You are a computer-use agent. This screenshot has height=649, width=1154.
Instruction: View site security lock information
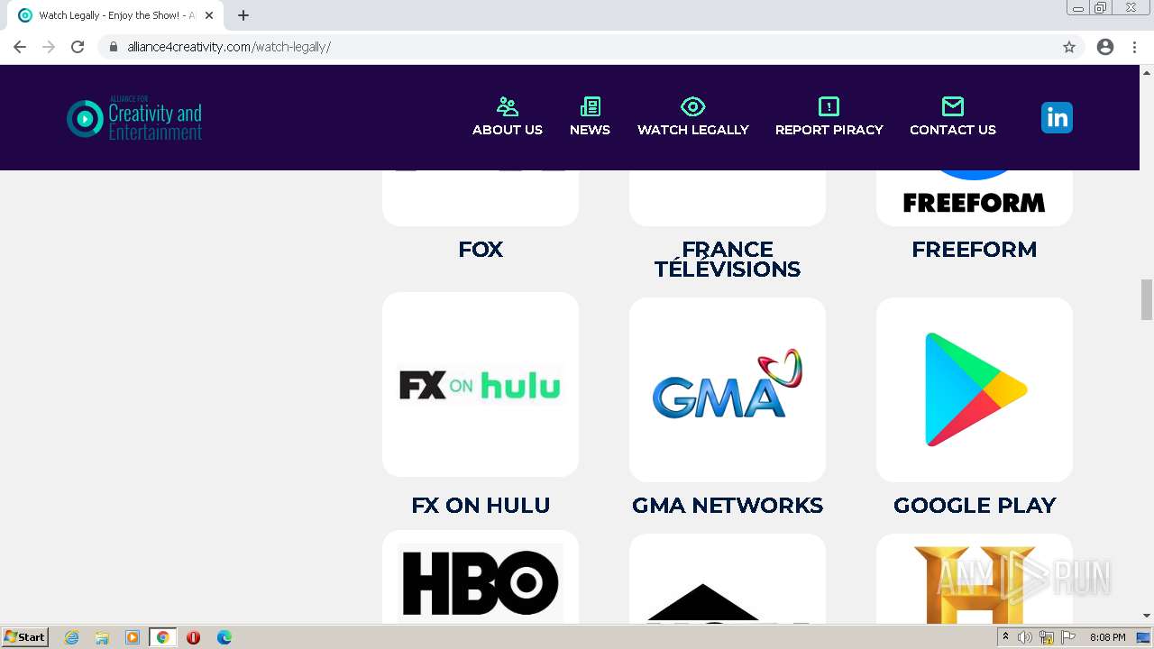coord(114,47)
